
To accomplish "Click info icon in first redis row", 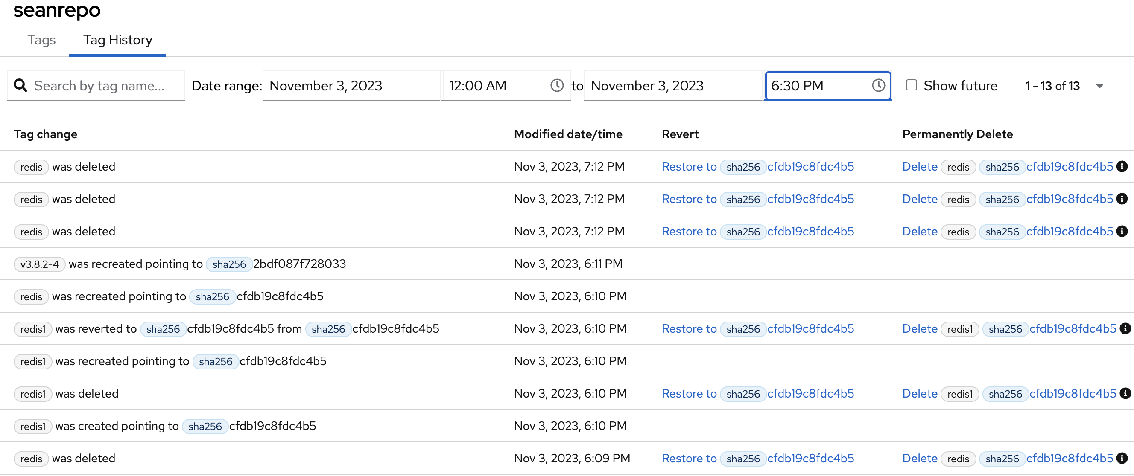I will pyautogui.click(x=1122, y=166).
